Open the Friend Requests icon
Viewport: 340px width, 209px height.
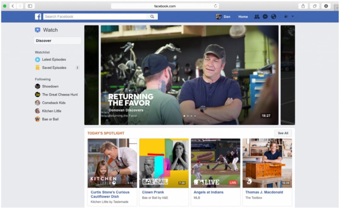pyautogui.click(x=257, y=16)
